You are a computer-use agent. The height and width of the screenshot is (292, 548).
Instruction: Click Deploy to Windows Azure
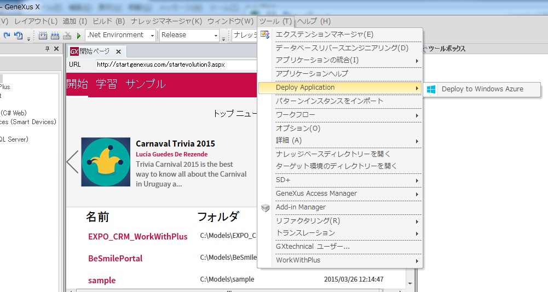[482, 89]
